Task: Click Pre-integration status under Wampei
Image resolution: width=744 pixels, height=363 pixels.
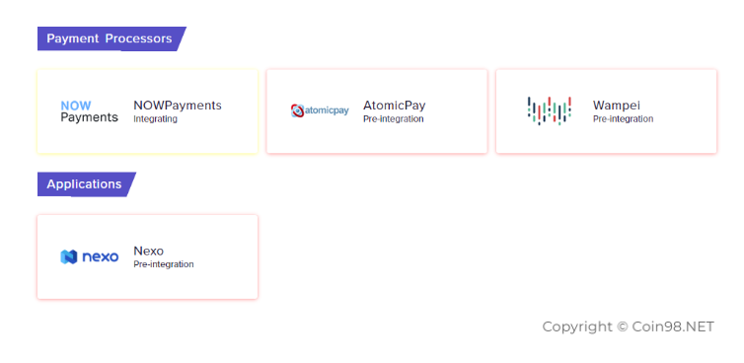Action: click(623, 119)
